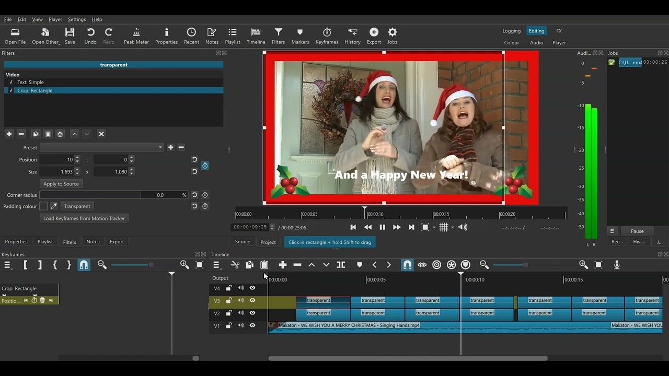The height and width of the screenshot is (376, 669).
Task: Uncheck the Crop: Rectangle filter checkbox
Action: click(x=11, y=90)
